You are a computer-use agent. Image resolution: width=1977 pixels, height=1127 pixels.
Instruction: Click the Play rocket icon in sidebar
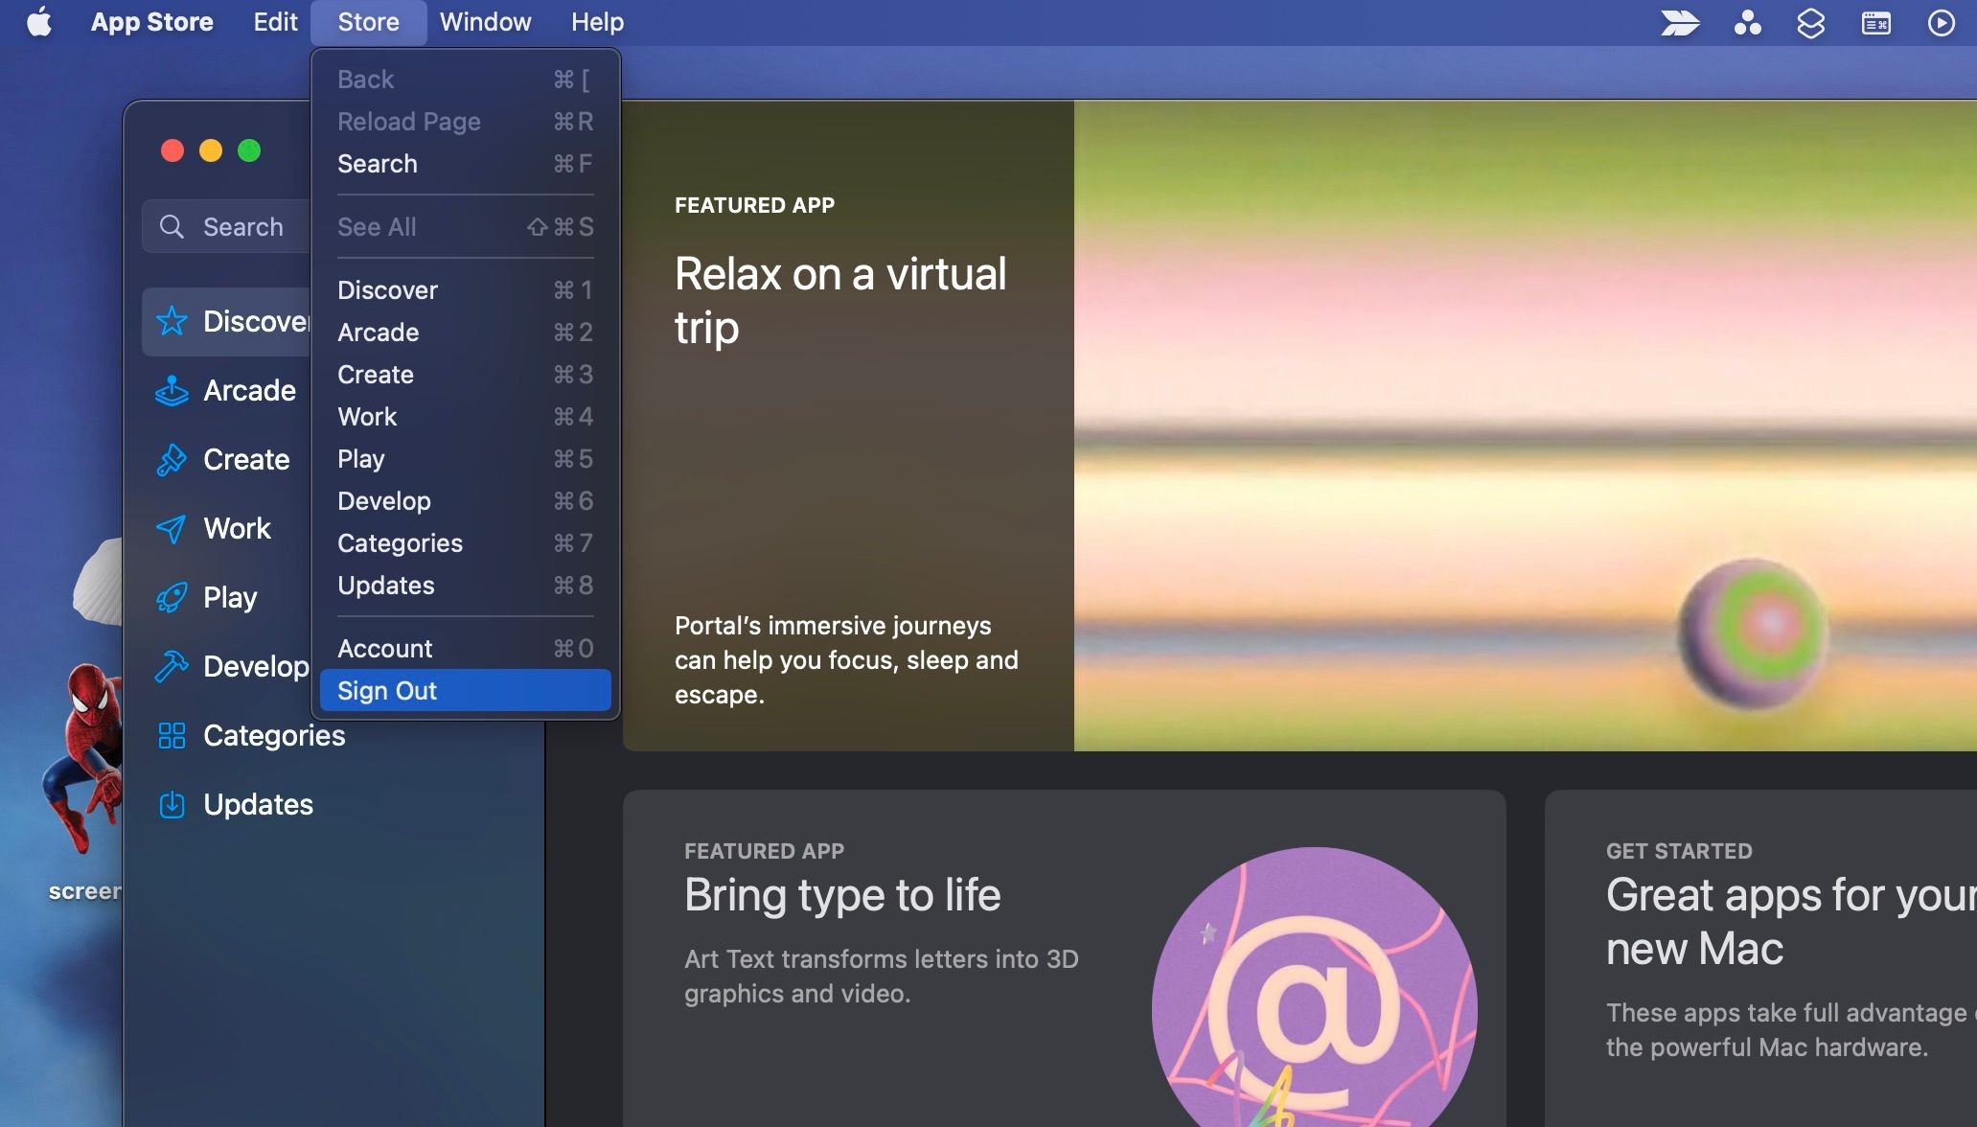[172, 597]
